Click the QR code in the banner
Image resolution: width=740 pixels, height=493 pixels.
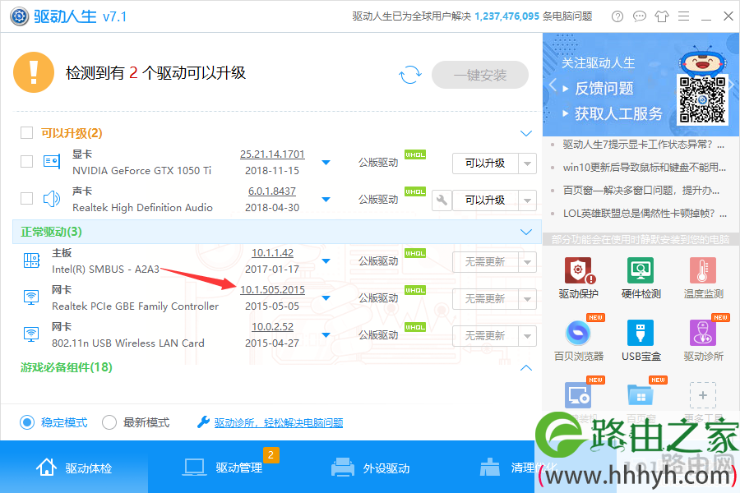(x=702, y=99)
